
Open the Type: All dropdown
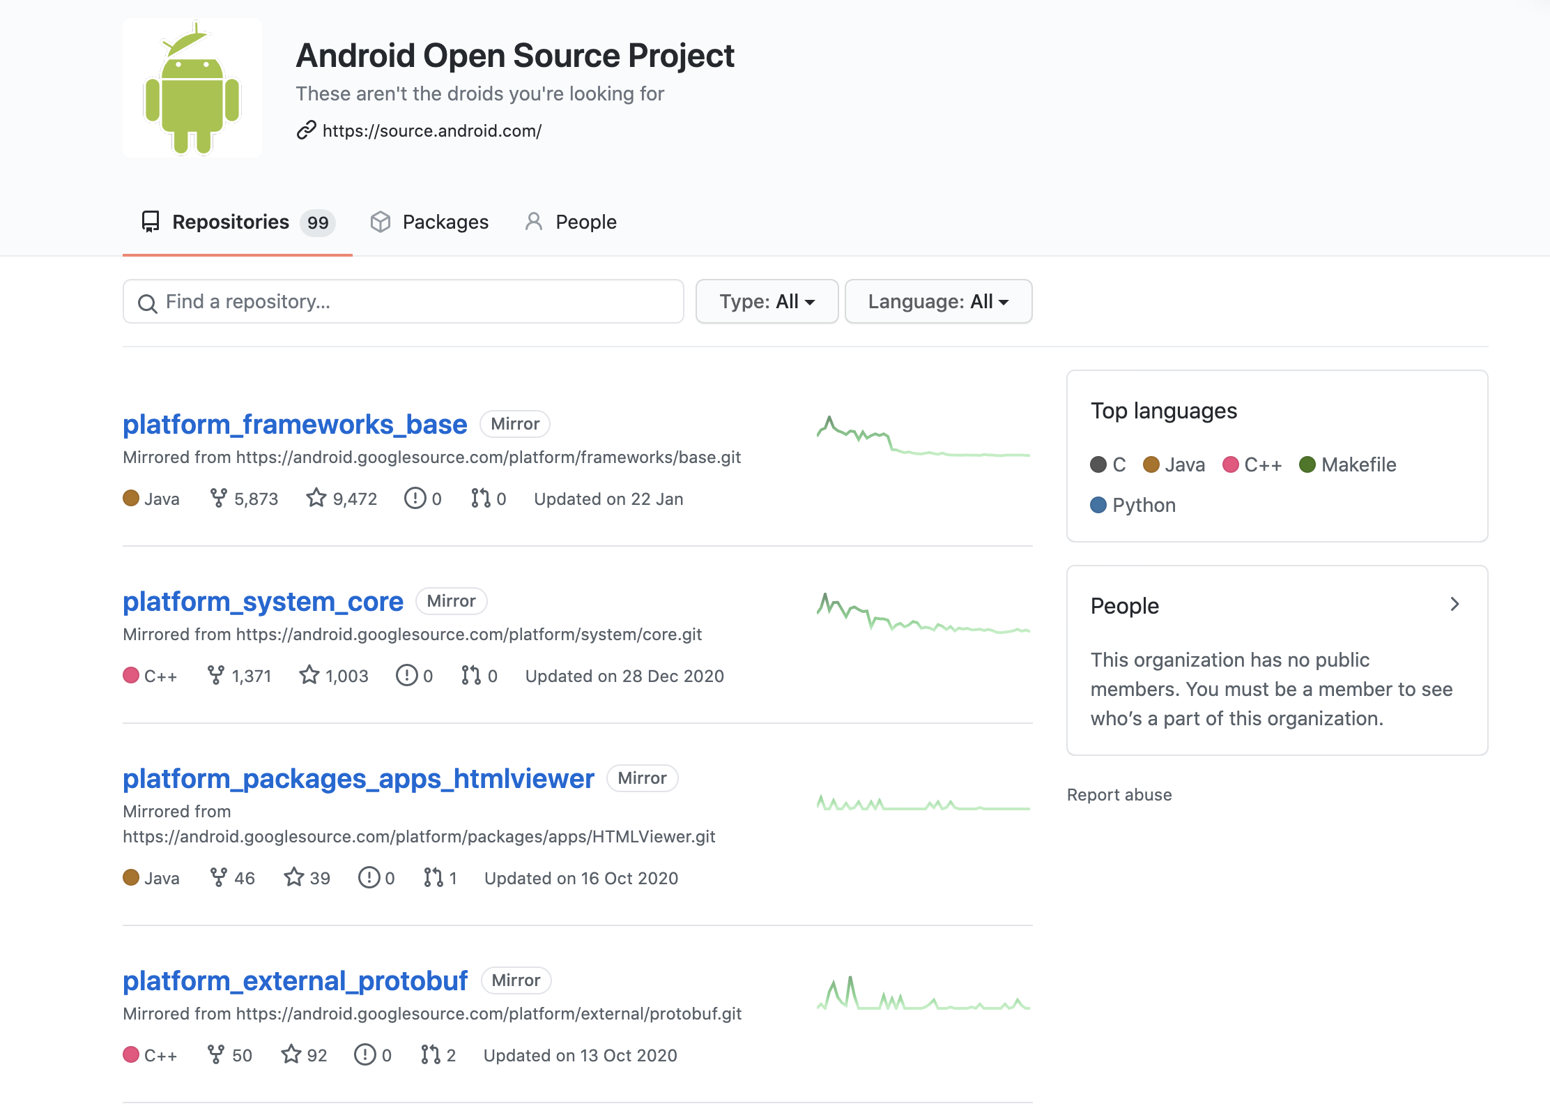767,301
